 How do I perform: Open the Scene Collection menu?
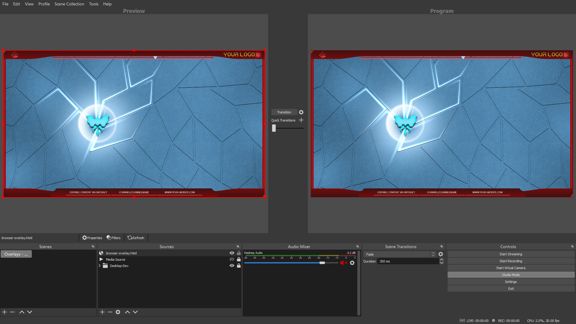pos(69,4)
